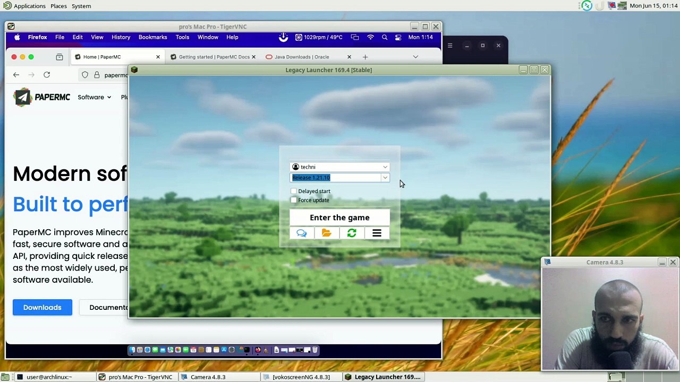Open a new Firefox tab
This screenshot has width=680, height=382.
click(365, 57)
